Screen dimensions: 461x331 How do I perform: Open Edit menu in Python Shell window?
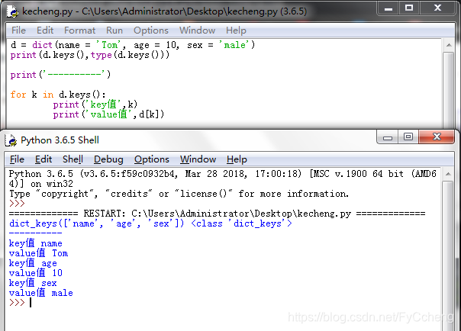[44, 159]
